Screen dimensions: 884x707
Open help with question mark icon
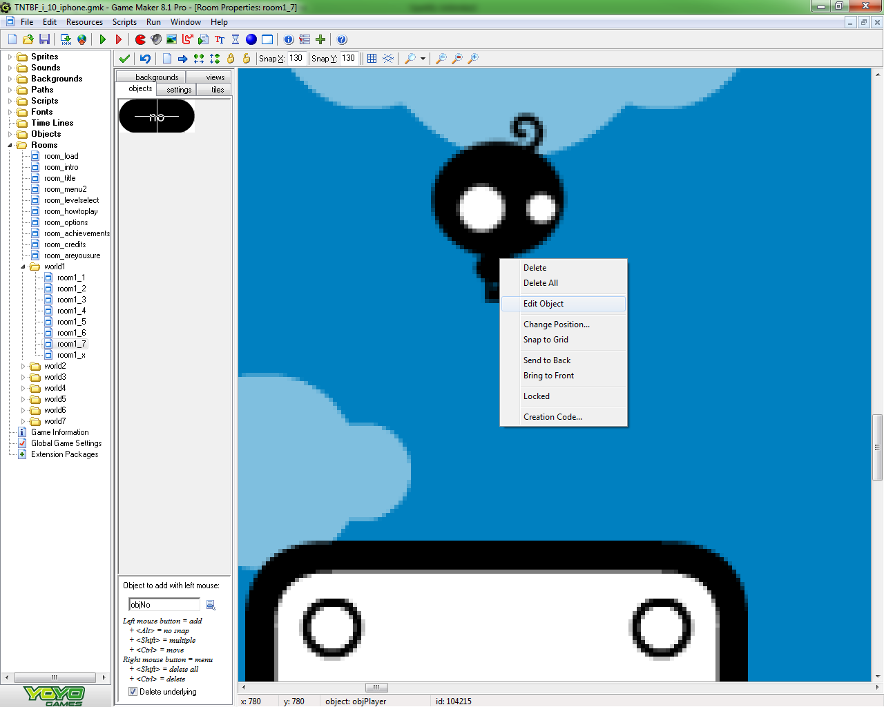point(342,39)
